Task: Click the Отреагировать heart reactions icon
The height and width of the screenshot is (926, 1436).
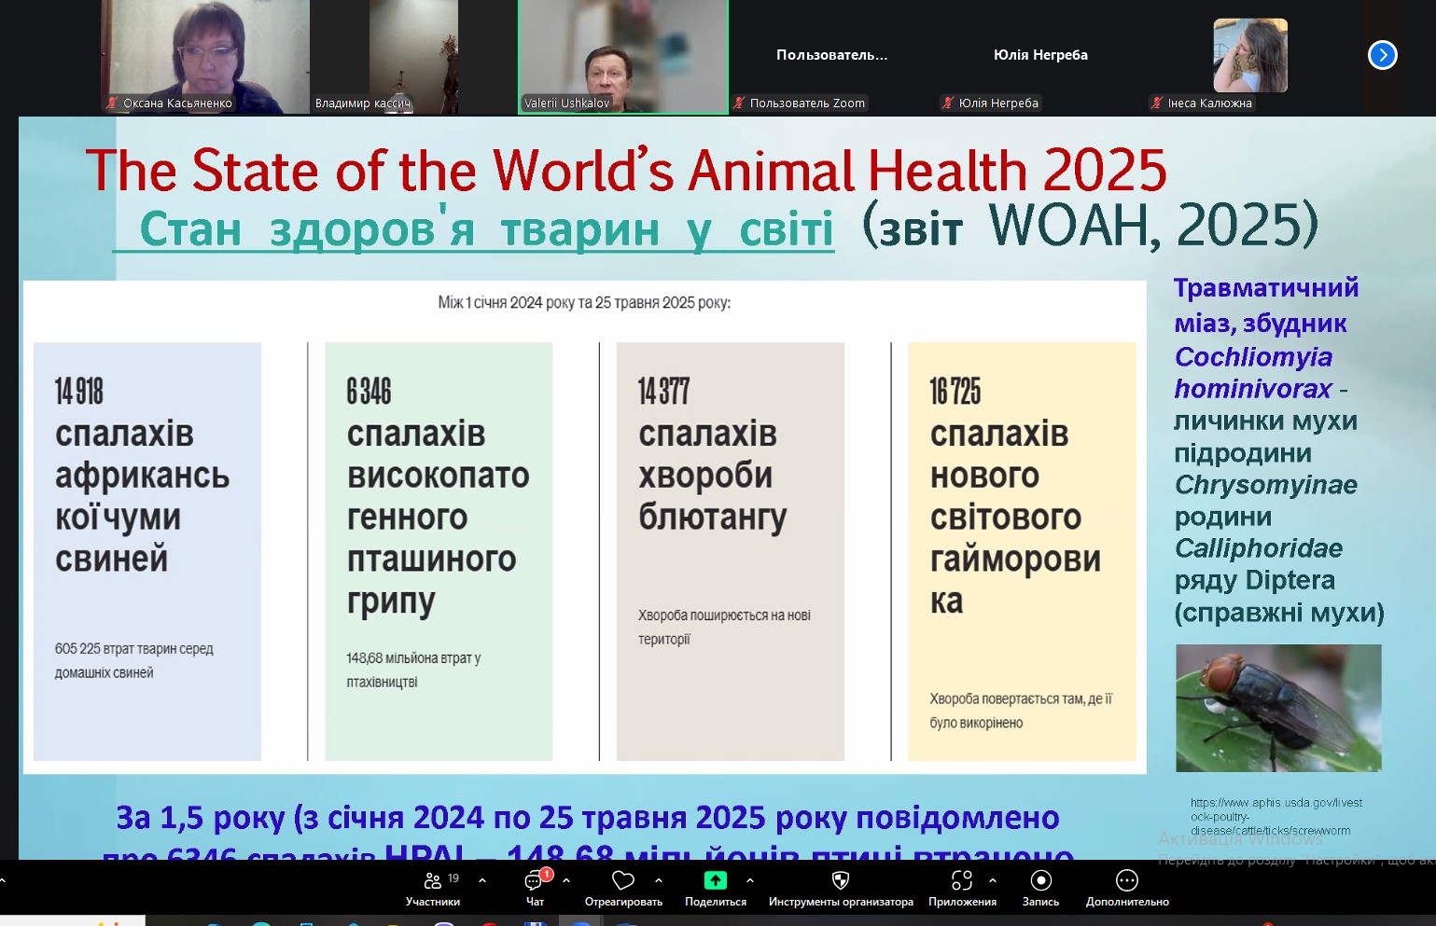Action: (622, 881)
